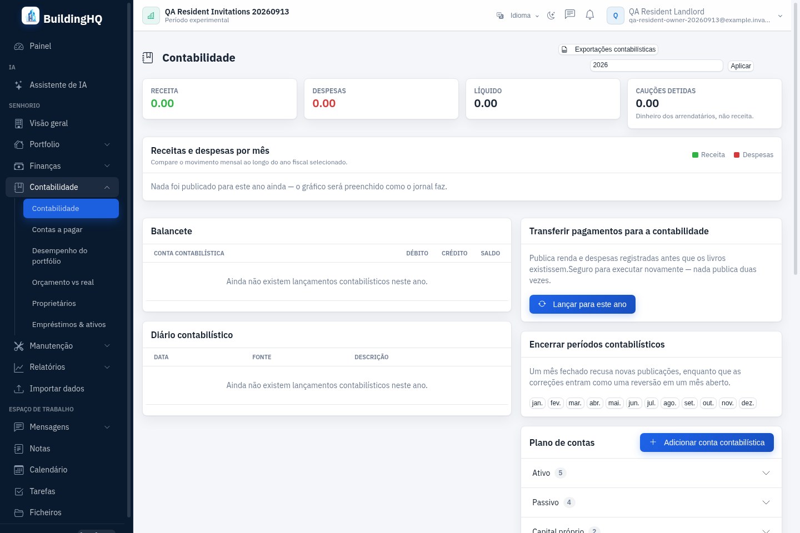Viewport: 800px width, 533px height.
Task: Click the Tarefas checkbox icon
Action: point(19,491)
